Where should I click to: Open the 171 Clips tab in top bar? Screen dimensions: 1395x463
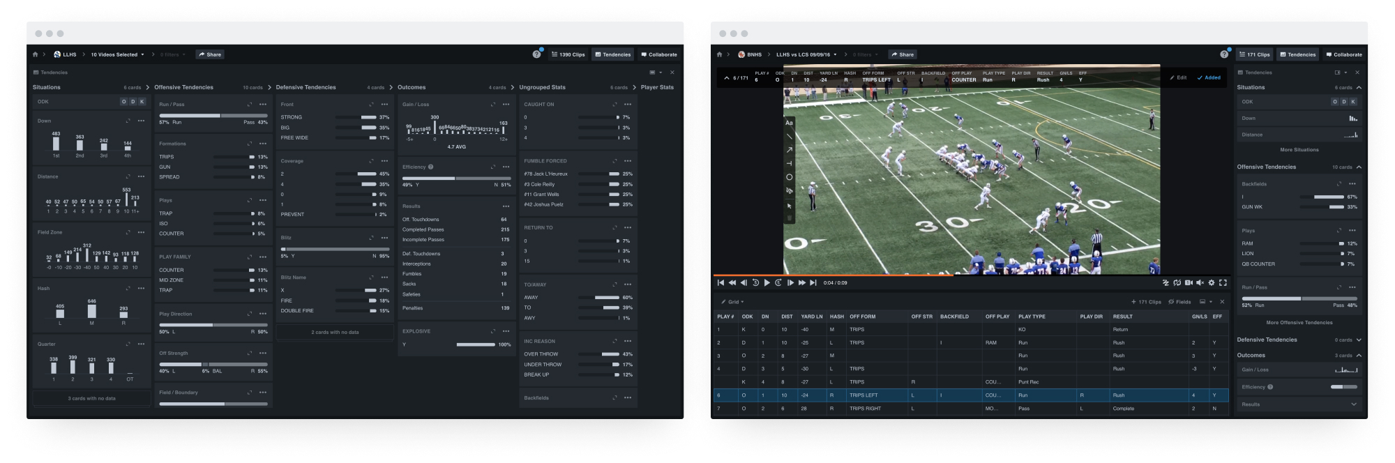tap(1254, 54)
